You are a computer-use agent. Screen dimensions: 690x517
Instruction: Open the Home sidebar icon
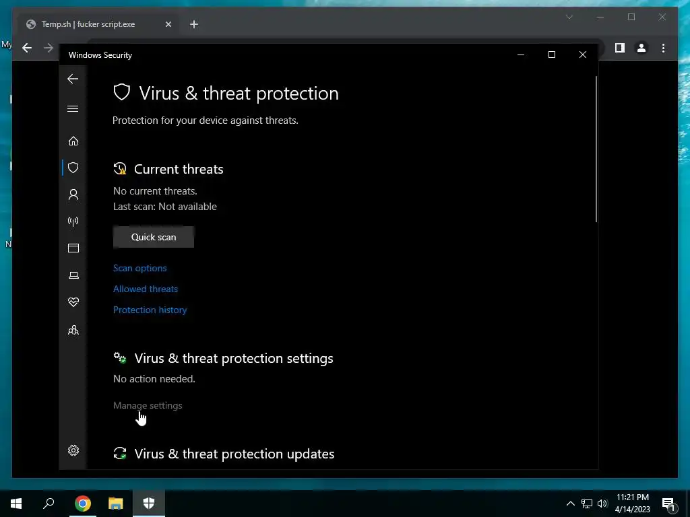(x=73, y=141)
